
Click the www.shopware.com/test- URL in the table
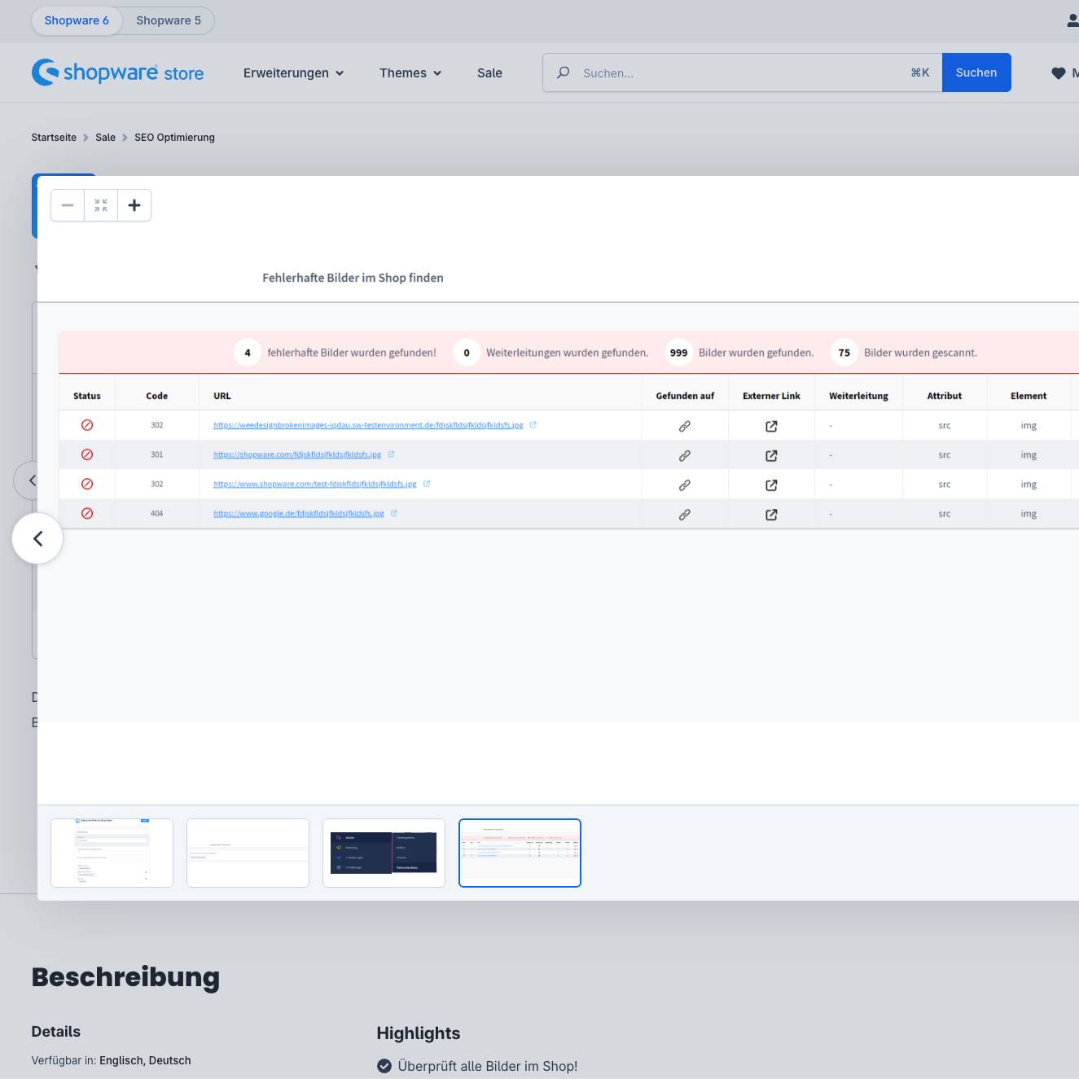tap(314, 484)
